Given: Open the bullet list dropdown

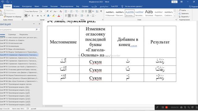Looking at the screenshot, I should (68, 11).
